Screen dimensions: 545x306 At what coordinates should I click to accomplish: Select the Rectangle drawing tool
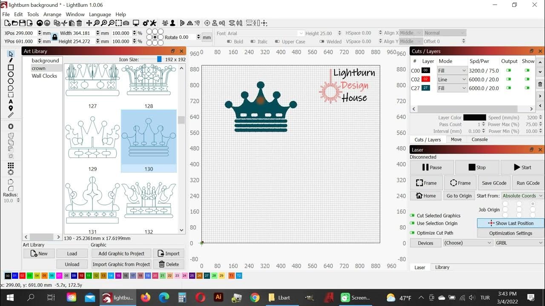[11, 68]
